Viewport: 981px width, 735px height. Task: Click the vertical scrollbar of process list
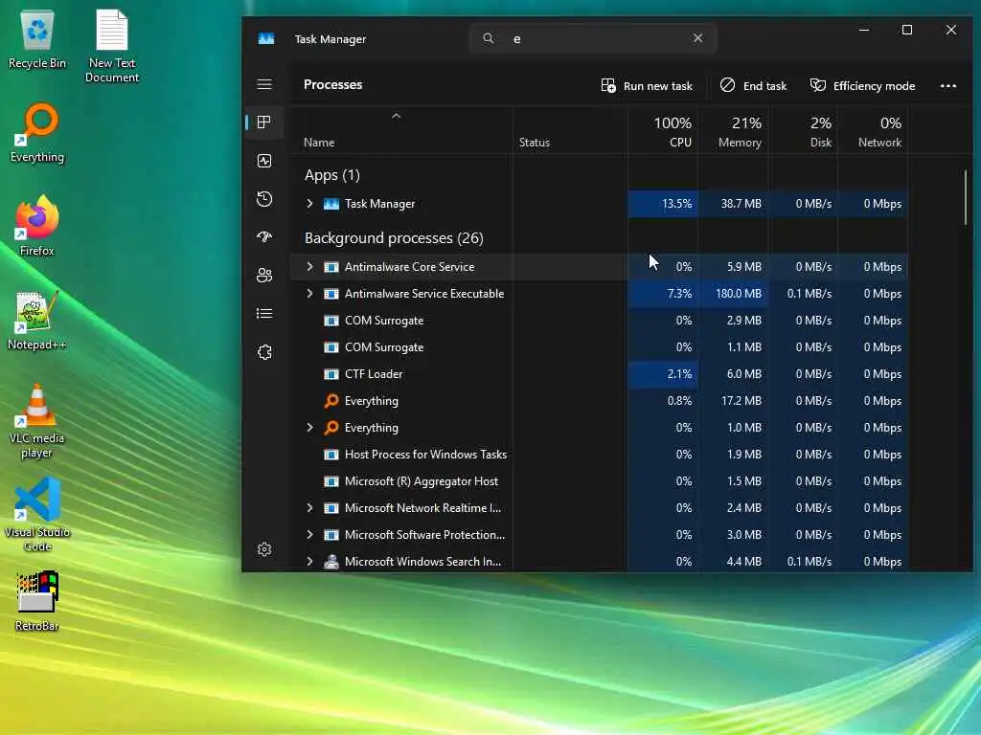point(966,197)
